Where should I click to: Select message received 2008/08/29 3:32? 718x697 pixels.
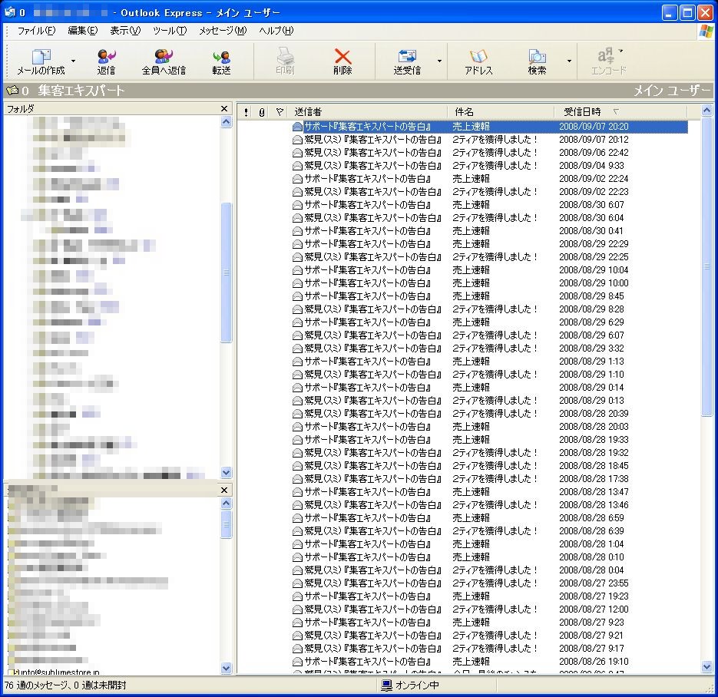[x=489, y=348]
